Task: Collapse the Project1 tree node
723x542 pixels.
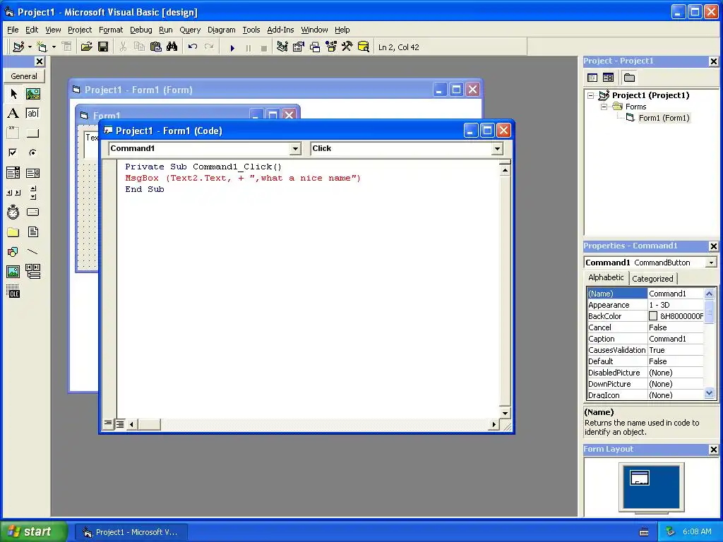Action: click(591, 96)
